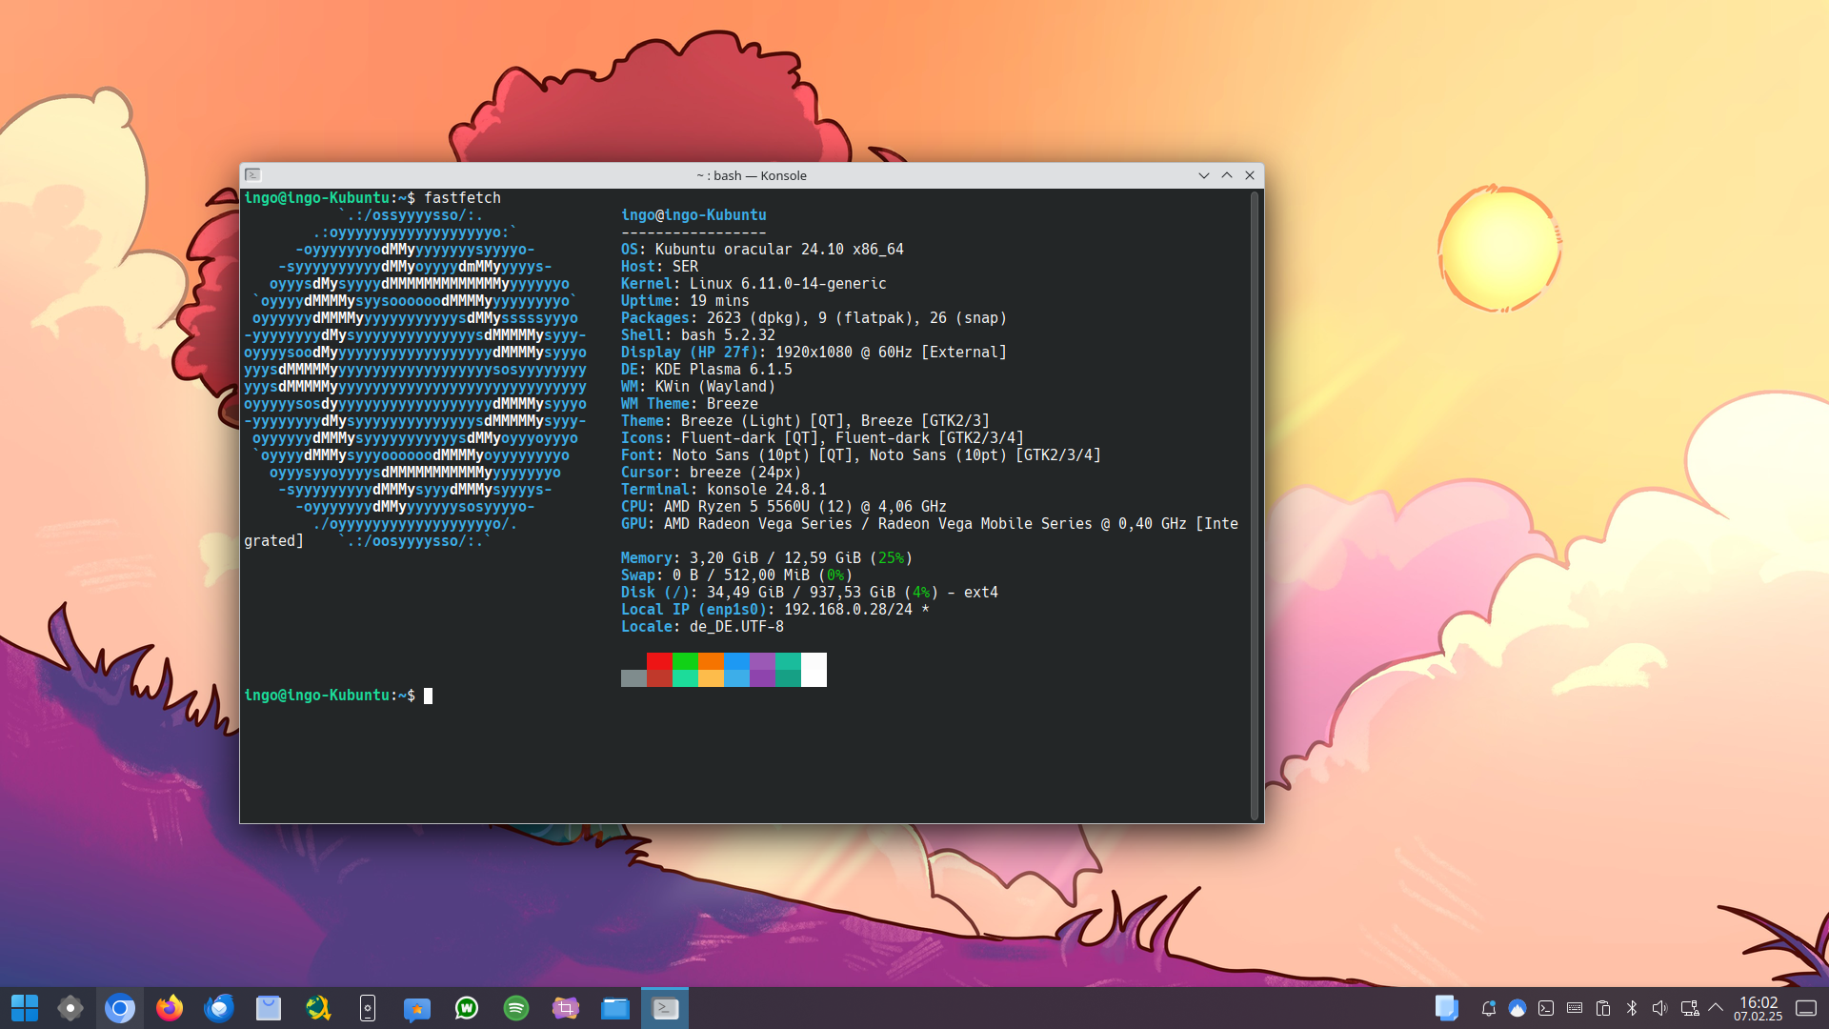Open Firefox from the taskbar
Image resolution: width=1829 pixels, height=1029 pixels.
170,1008
